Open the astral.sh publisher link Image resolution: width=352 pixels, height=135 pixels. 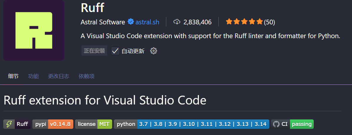point(147,22)
